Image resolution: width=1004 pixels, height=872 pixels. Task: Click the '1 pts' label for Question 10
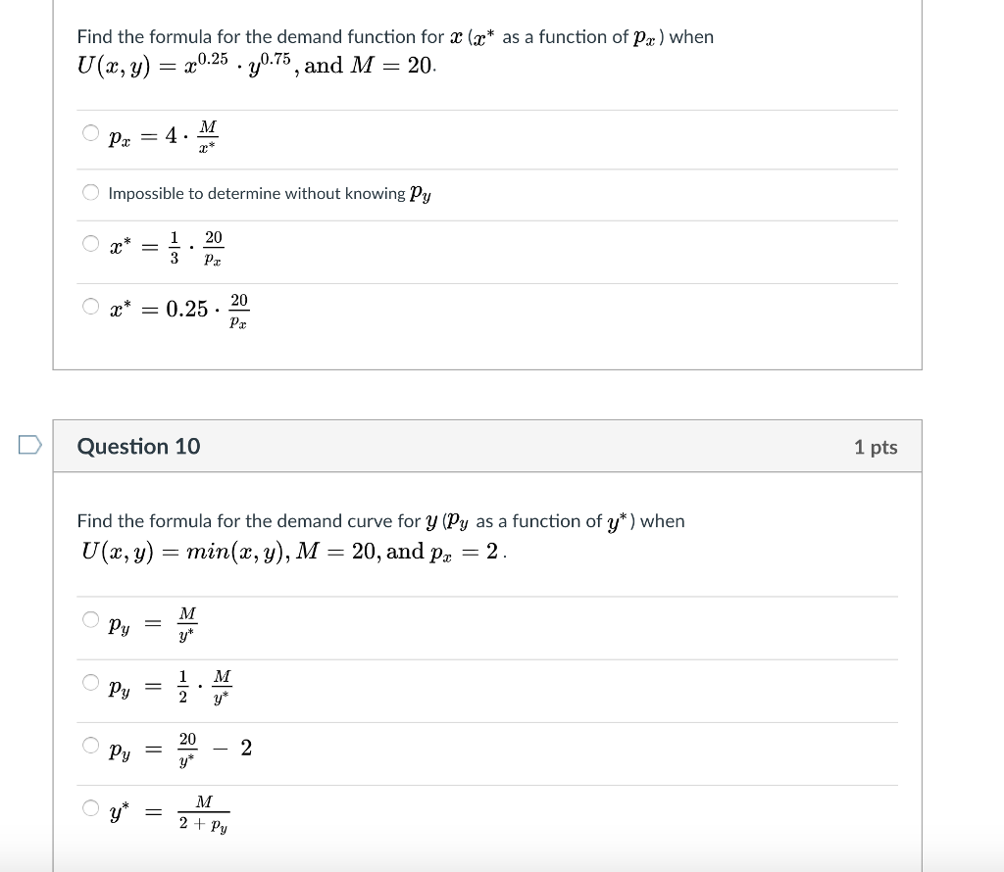click(x=876, y=446)
